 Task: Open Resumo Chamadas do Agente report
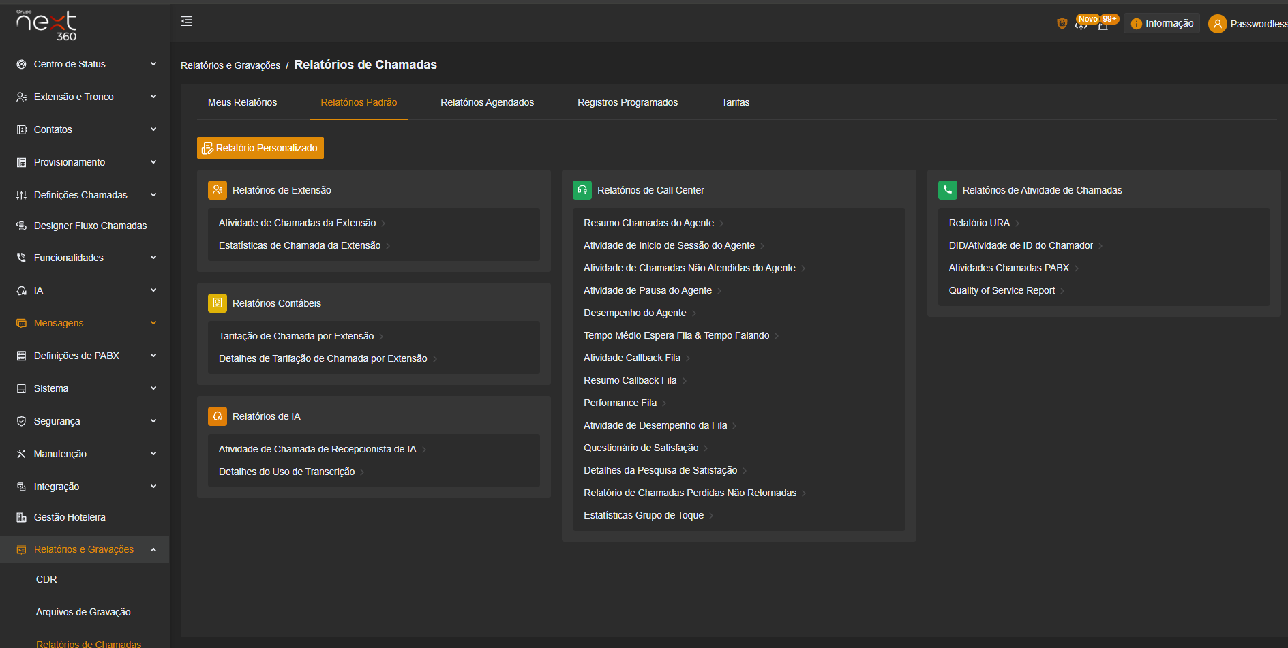coord(649,223)
